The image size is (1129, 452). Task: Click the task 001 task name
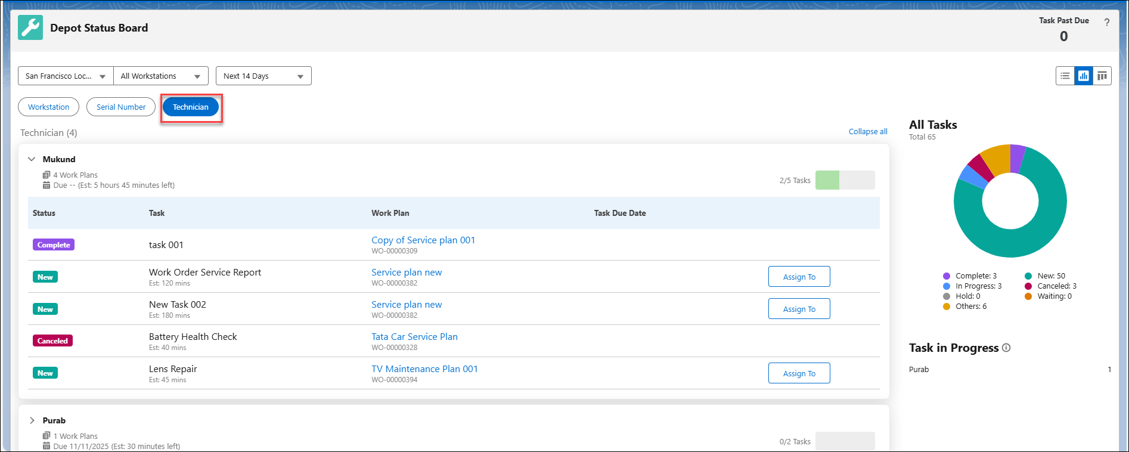tap(166, 244)
